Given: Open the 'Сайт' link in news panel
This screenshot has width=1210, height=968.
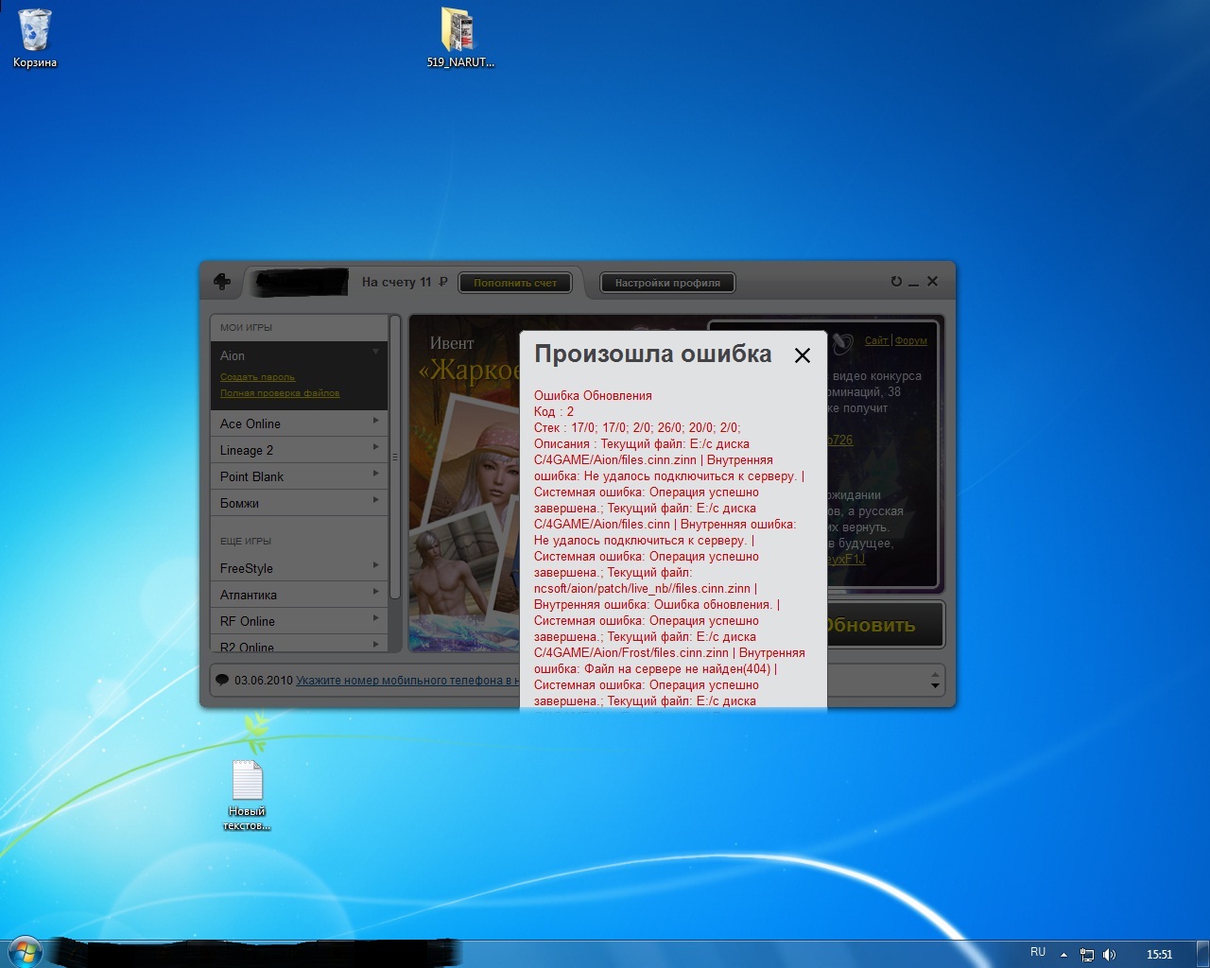Looking at the screenshot, I should (876, 340).
